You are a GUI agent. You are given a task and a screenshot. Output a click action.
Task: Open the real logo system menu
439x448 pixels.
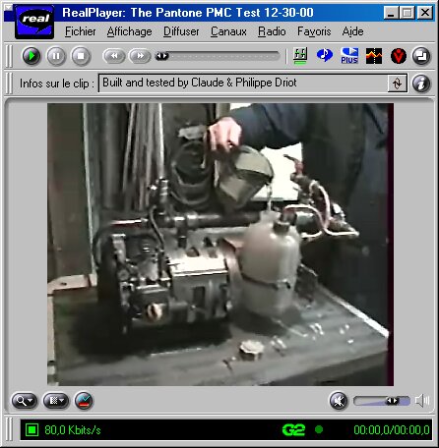coord(34,22)
